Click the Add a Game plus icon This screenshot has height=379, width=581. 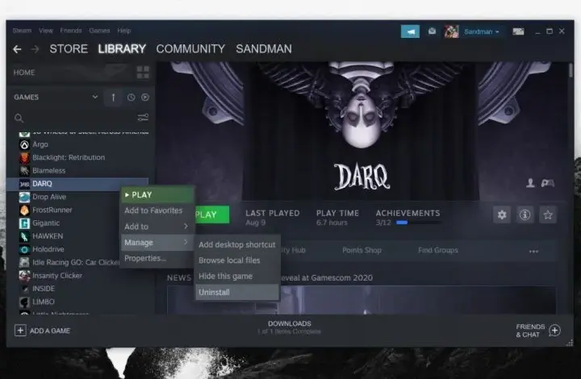20,330
